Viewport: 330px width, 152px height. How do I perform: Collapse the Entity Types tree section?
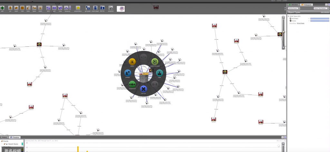pos(288,16)
